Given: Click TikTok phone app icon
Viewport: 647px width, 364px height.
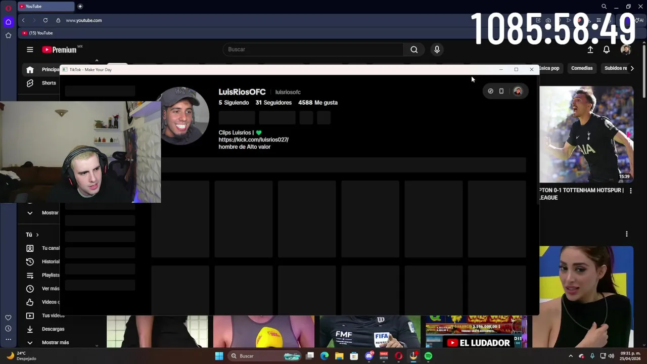Looking at the screenshot, I should click(501, 92).
